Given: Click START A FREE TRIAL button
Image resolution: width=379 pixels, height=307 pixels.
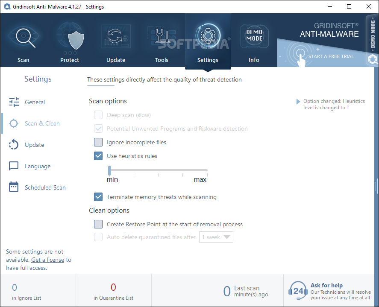Looking at the screenshot, I should pyautogui.click(x=331, y=56).
